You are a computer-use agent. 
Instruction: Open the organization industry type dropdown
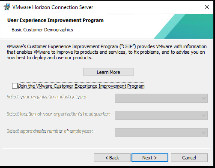tap(161, 98)
